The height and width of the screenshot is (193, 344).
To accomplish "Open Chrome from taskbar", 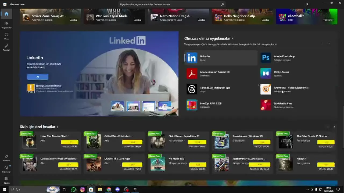I will coord(109,190).
